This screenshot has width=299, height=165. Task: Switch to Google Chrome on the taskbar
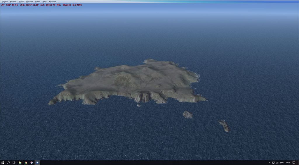[26, 163]
